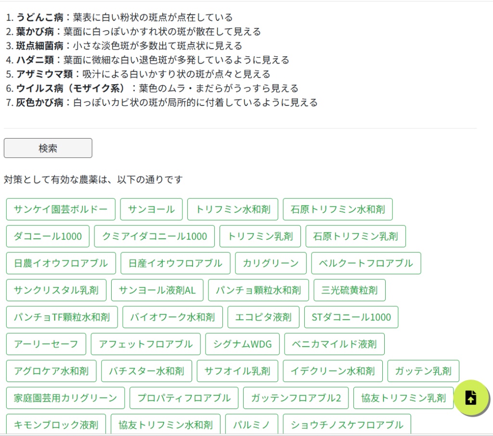This screenshot has height=436, width=493.
Task: Open the カリグリーン tag
Action: click(271, 263)
